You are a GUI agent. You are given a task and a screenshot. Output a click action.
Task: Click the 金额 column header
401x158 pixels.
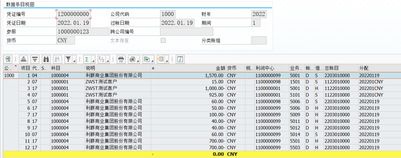click(189, 68)
